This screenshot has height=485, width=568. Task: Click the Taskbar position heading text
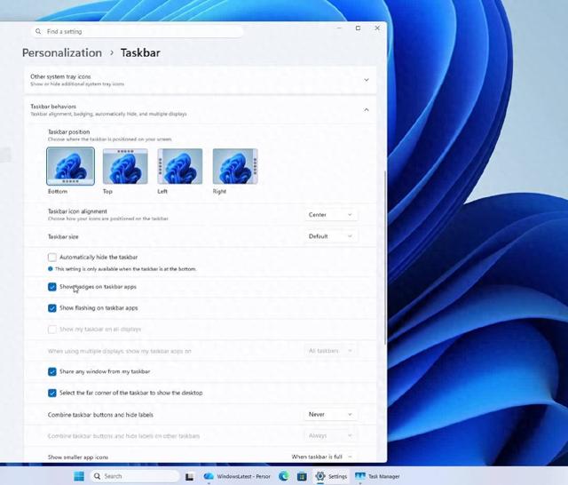[69, 132]
